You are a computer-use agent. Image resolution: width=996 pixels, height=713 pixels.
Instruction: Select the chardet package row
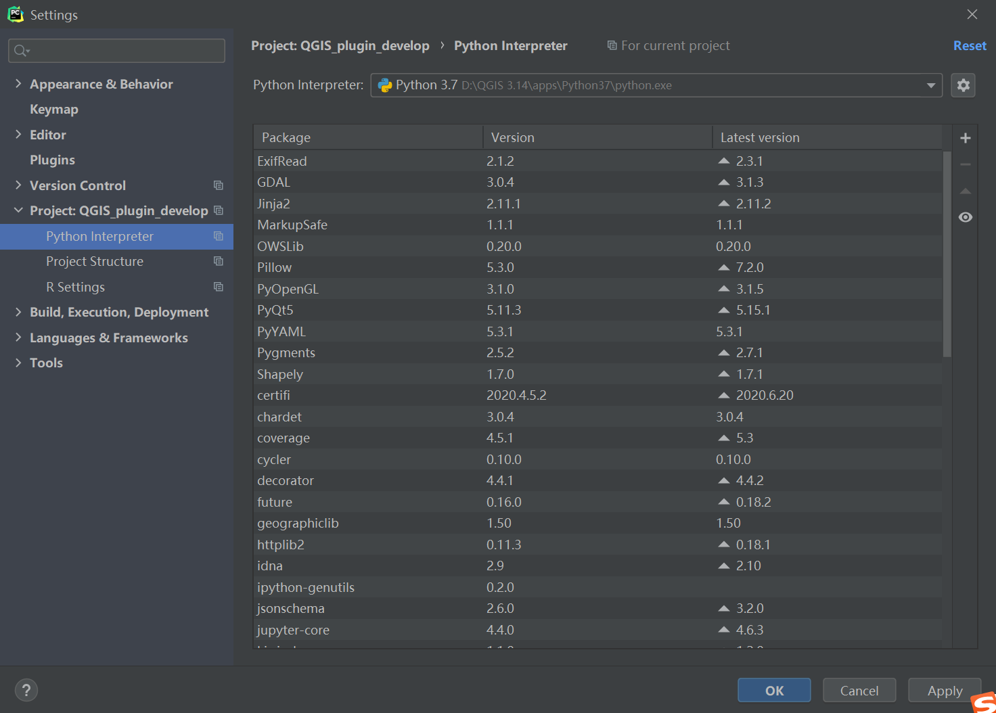tap(597, 417)
